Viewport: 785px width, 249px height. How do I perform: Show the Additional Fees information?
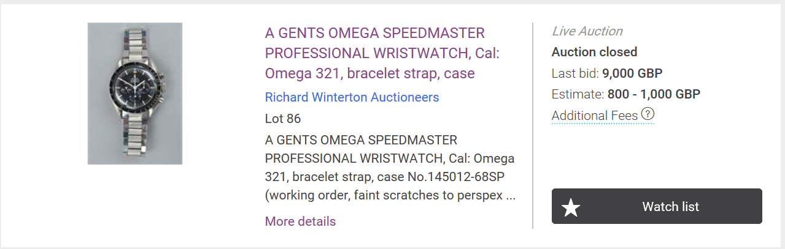point(594,116)
